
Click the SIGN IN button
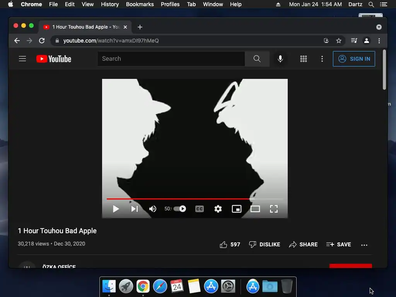tap(354, 59)
